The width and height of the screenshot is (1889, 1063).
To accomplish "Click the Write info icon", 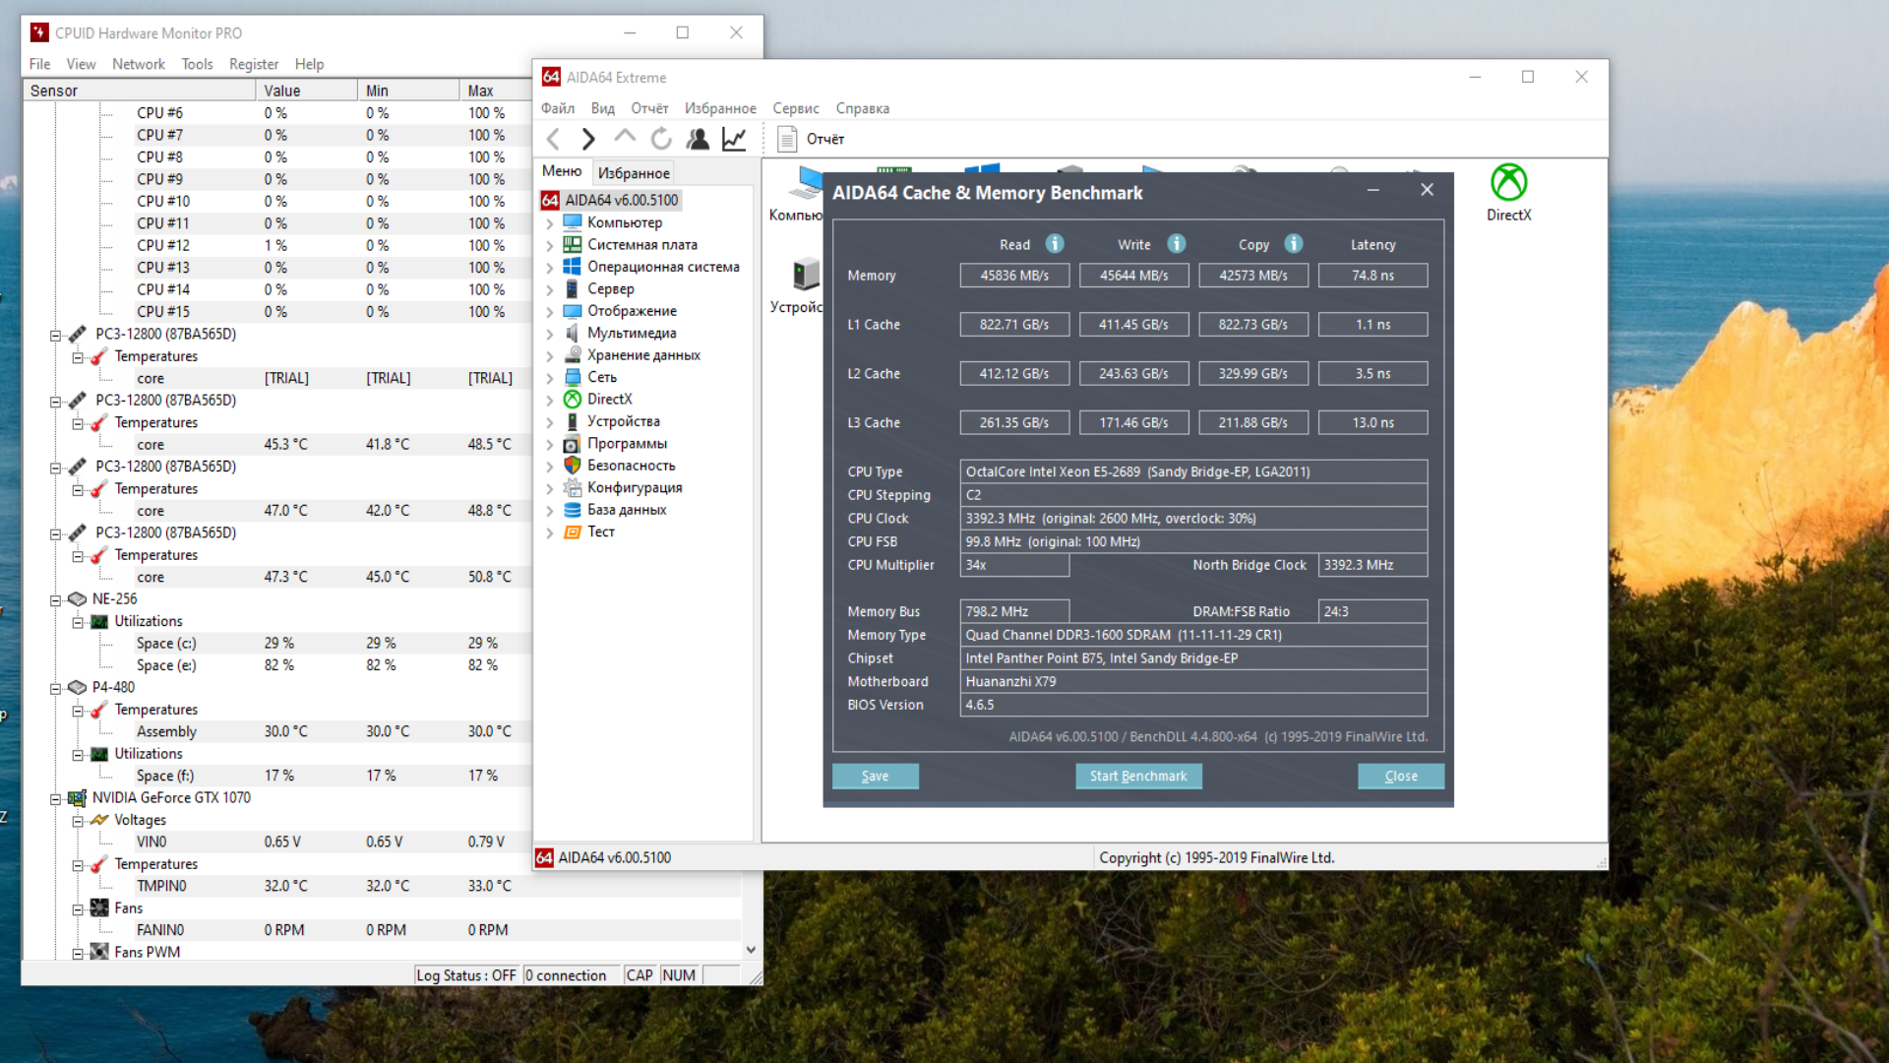I will (1176, 243).
